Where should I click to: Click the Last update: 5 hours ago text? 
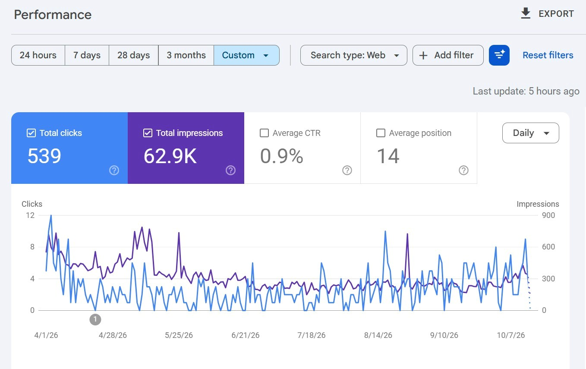pyautogui.click(x=526, y=91)
